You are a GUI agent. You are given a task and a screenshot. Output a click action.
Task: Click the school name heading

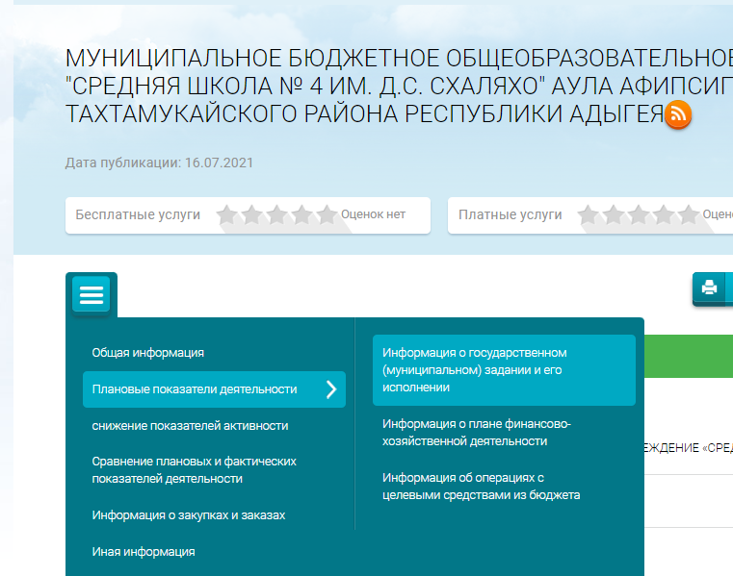[399, 87]
